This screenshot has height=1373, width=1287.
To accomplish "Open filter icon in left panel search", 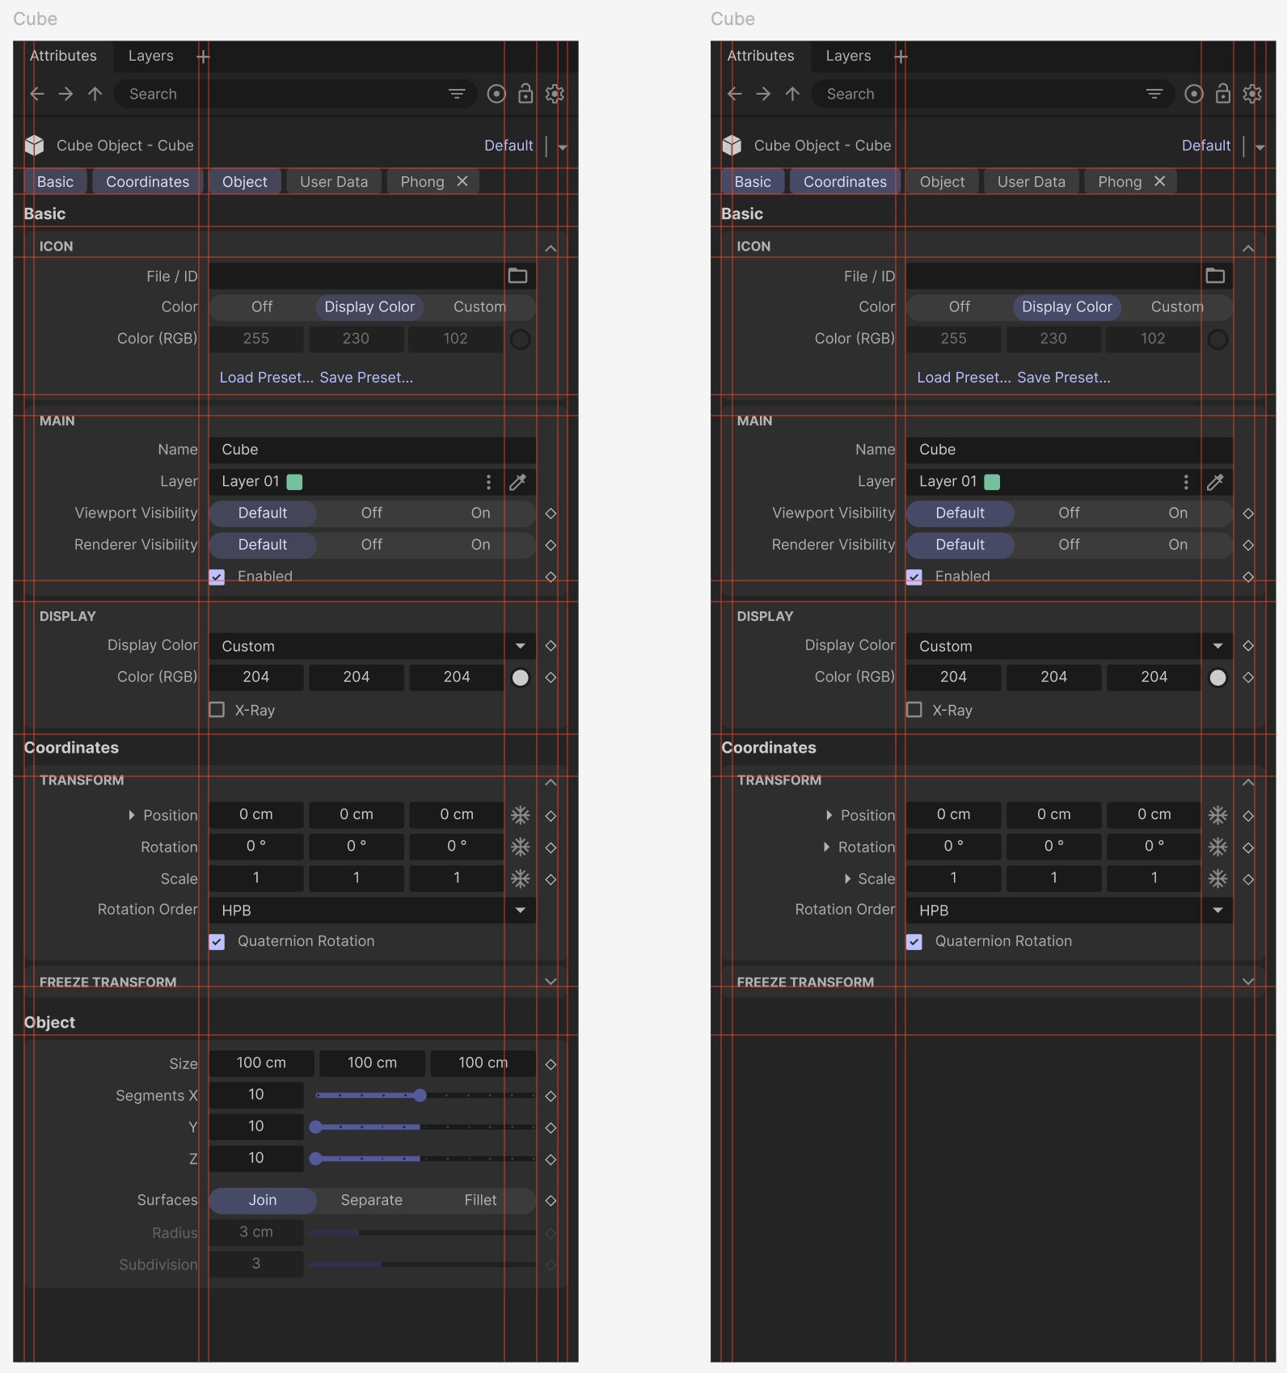I will pyautogui.click(x=457, y=94).
